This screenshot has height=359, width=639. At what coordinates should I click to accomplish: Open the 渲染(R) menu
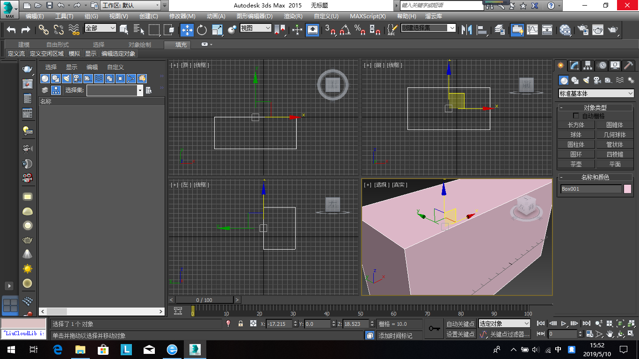coord(293,16)
